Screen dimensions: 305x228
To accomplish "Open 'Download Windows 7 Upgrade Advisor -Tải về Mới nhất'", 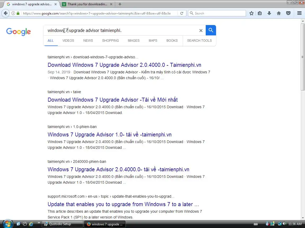I will [x=113, y=100].
